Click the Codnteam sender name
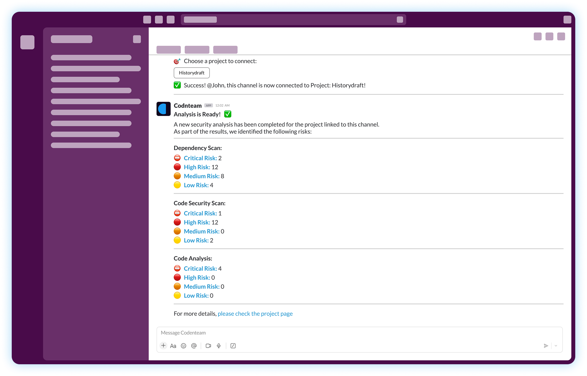The image size is (587, 376). click(x=188, y=105)
